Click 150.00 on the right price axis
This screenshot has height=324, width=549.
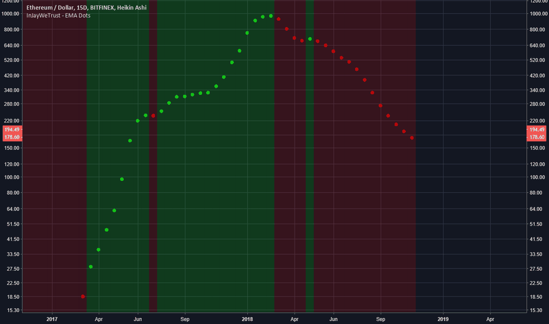(537, 148)
